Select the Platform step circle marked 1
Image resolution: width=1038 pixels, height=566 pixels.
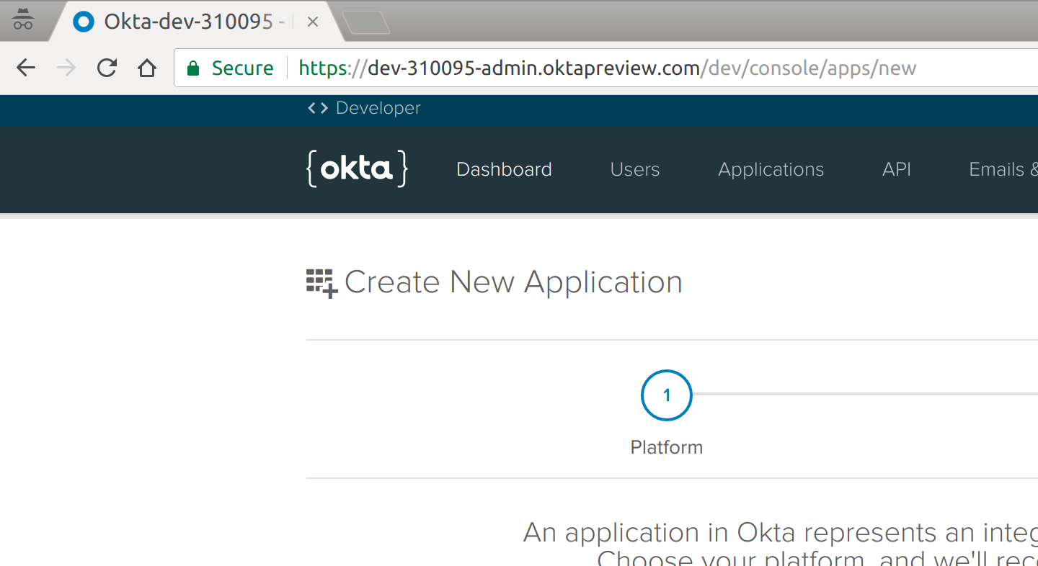(666, 395)
